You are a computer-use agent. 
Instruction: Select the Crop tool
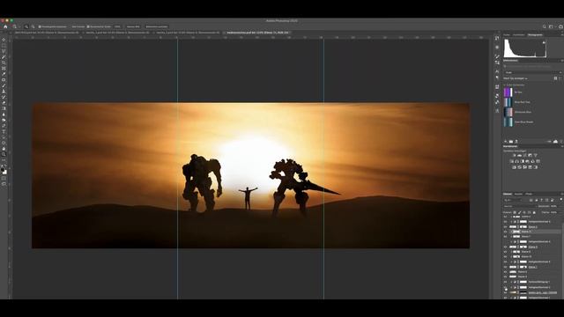[4, 63]
